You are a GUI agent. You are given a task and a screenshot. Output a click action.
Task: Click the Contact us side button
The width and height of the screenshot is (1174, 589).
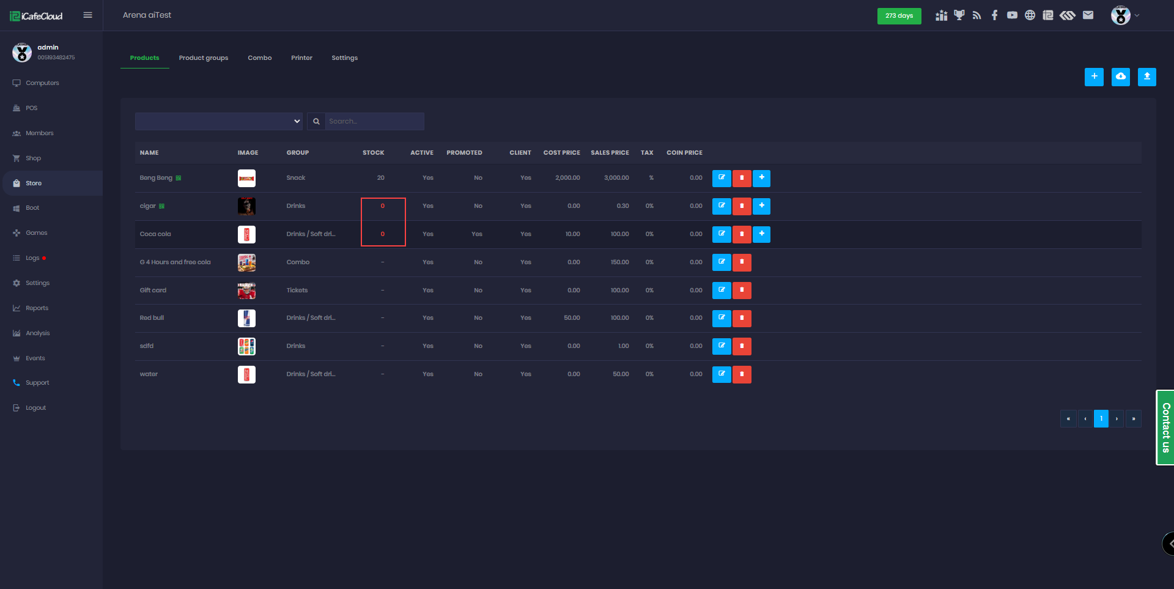click(1165, 428)
